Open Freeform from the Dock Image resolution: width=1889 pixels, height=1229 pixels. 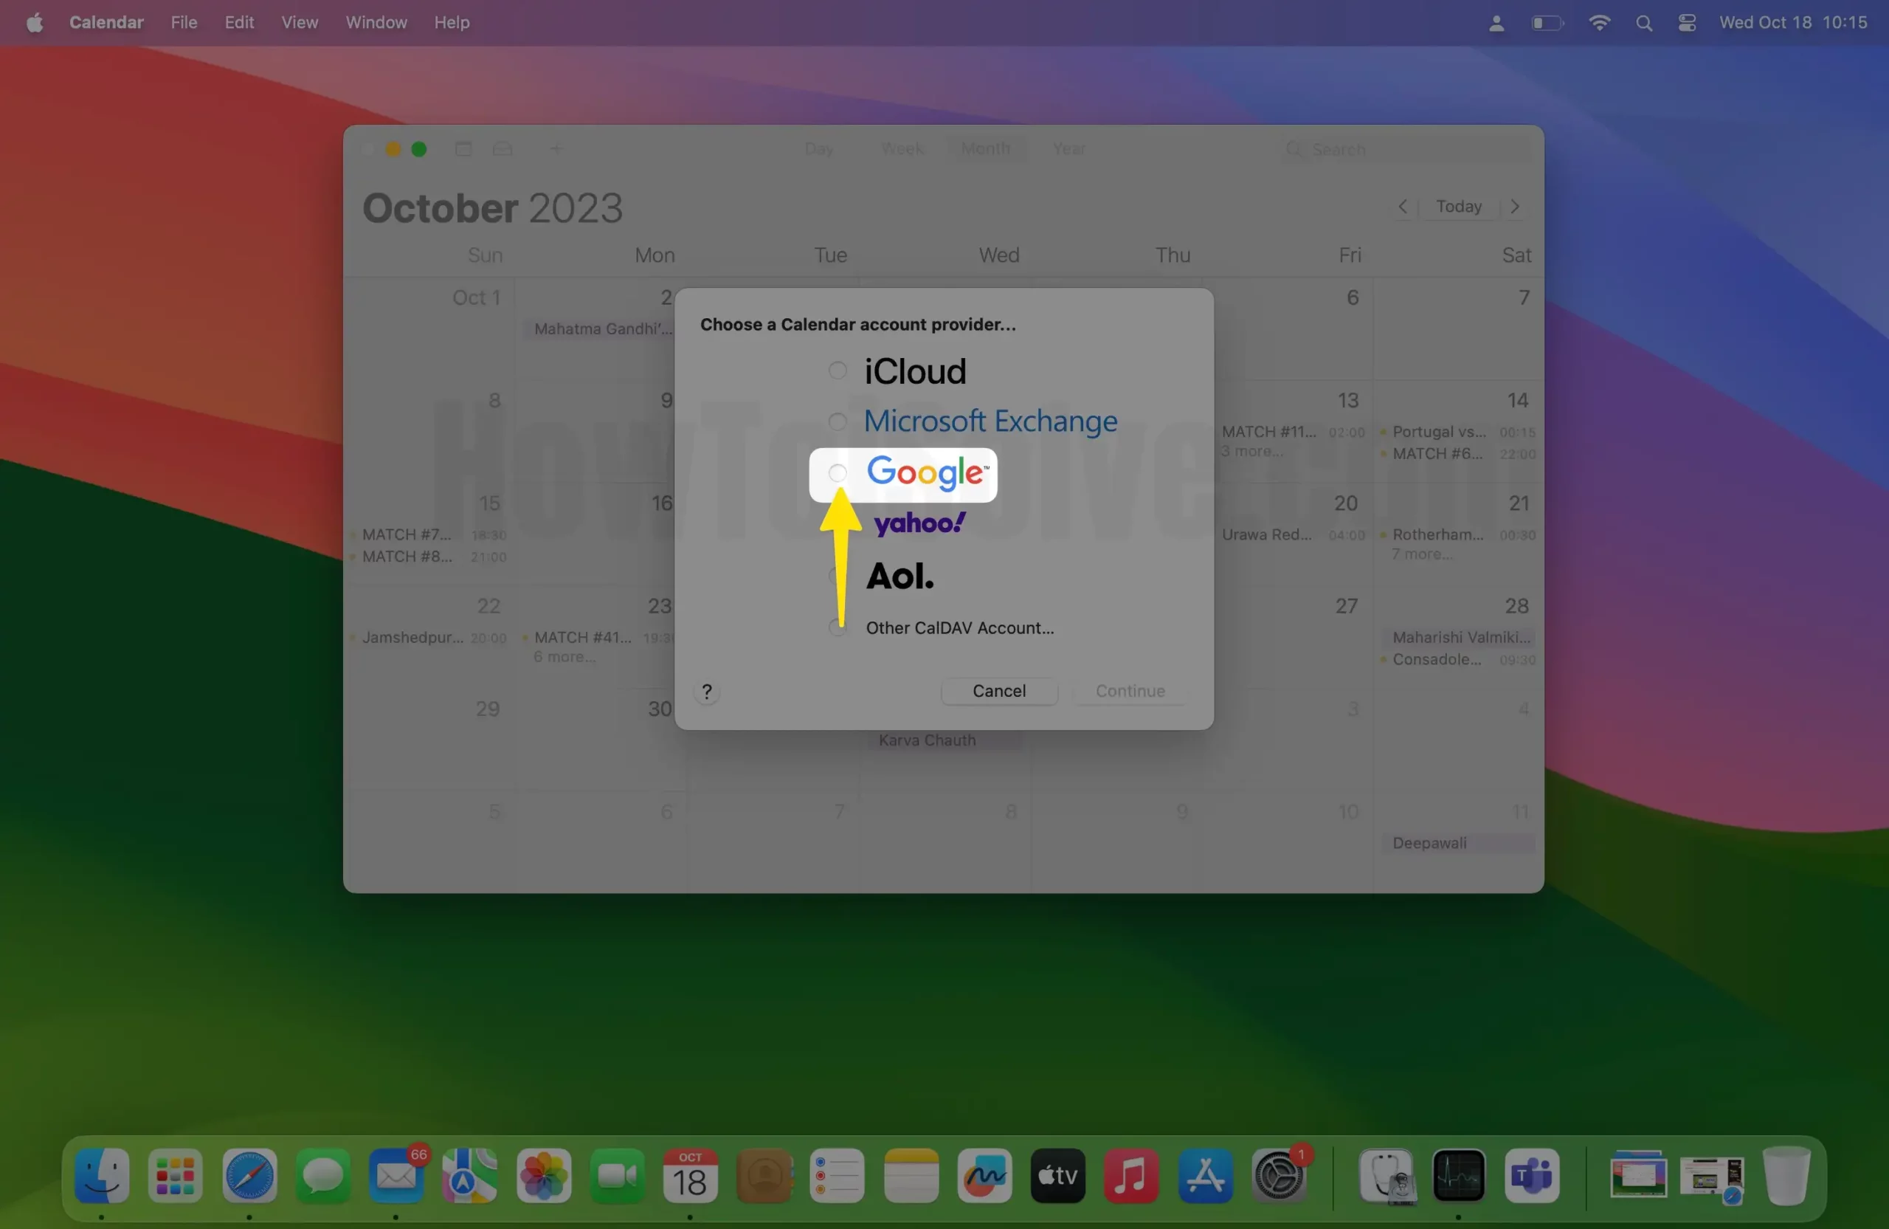[985, 1175]
